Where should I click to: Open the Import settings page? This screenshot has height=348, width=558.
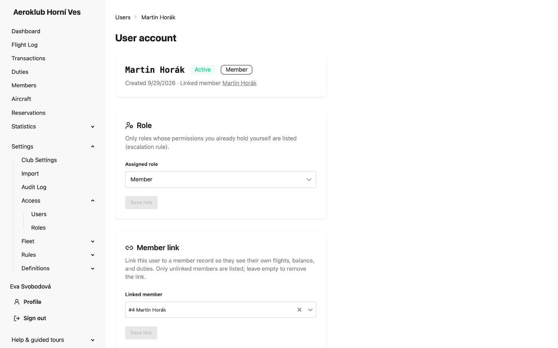[30, 173]
